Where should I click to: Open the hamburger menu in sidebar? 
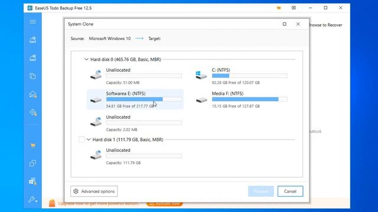(32, 22)
